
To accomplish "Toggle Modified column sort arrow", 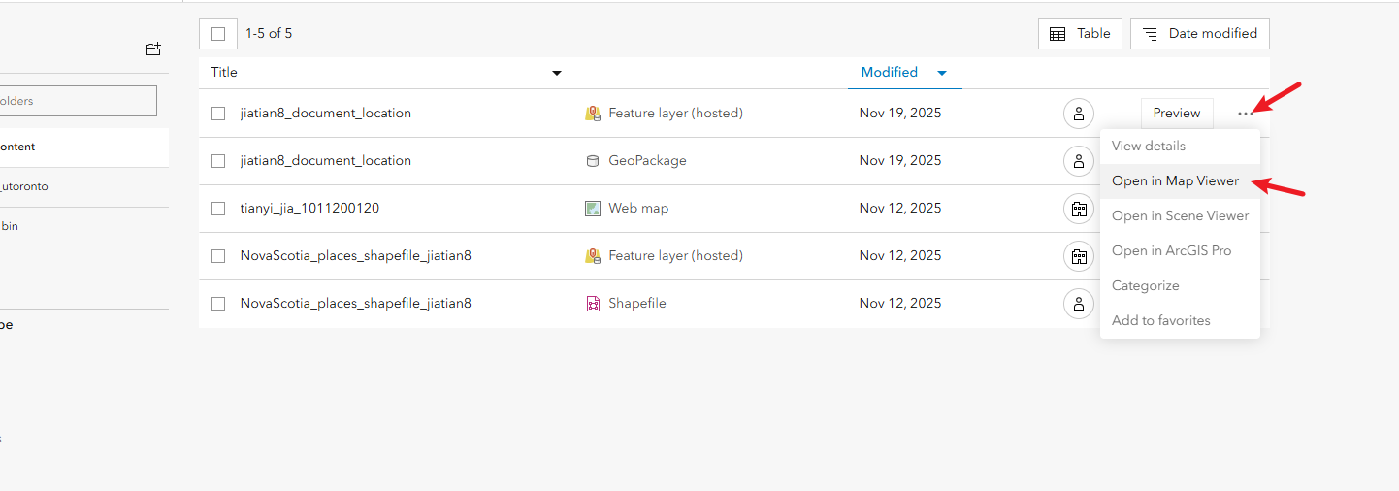I will coord(941,73).
